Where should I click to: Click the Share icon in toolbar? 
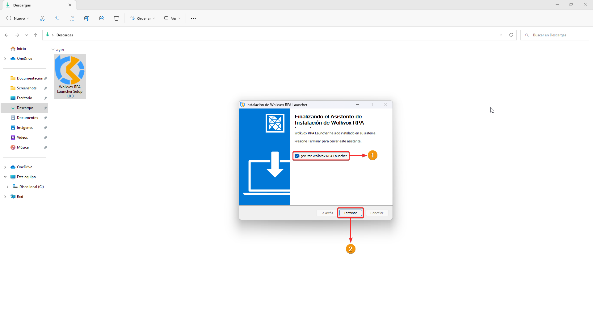[x=102, y=18]
